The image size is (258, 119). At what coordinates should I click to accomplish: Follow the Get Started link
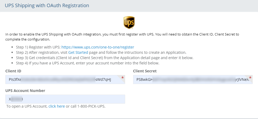[x=78, y=52]
